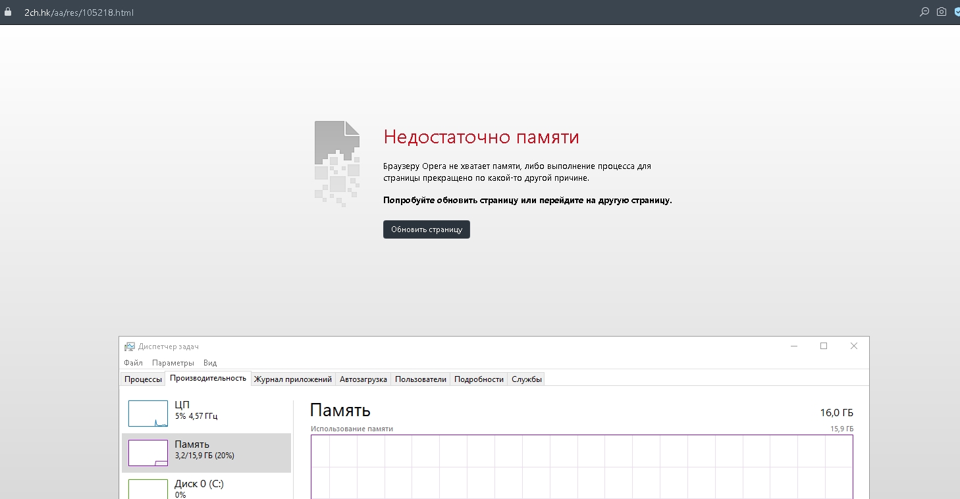The height and width of the screenshot is (499, 960).
Task: Open the zoom magnifier icon in address bar
Action: [924, 12]
